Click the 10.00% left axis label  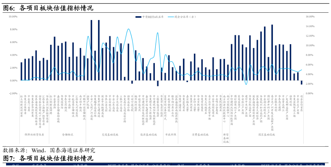(x=13, y=17)
